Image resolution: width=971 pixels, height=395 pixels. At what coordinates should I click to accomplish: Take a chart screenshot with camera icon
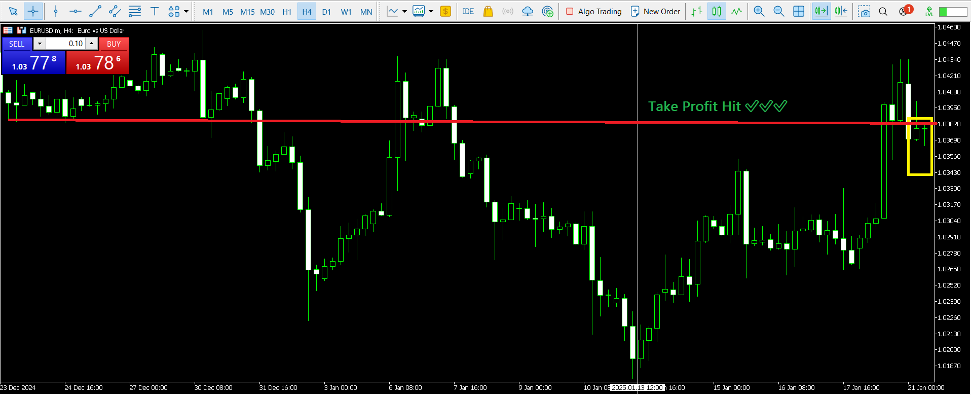click(x=864, y=11)
